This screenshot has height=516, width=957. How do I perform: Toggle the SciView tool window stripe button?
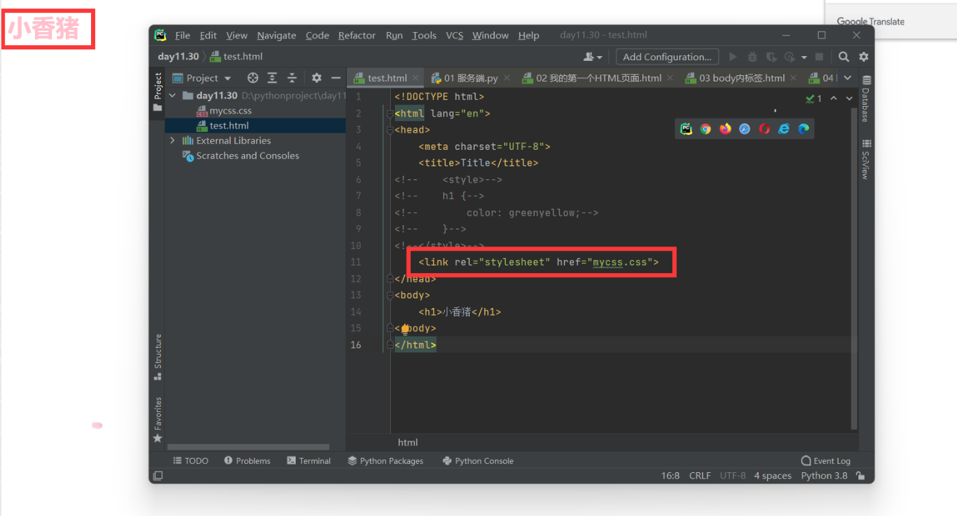tap(866, 159)
